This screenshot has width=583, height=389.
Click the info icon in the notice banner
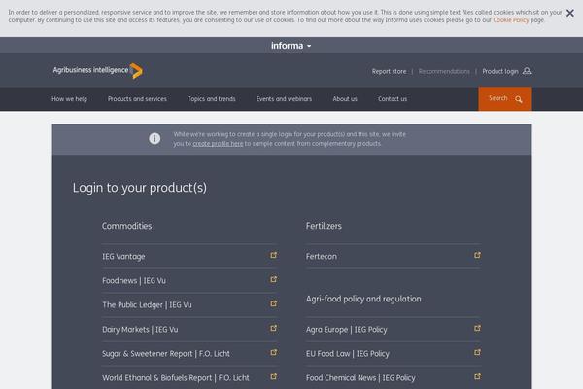(154, 138)
